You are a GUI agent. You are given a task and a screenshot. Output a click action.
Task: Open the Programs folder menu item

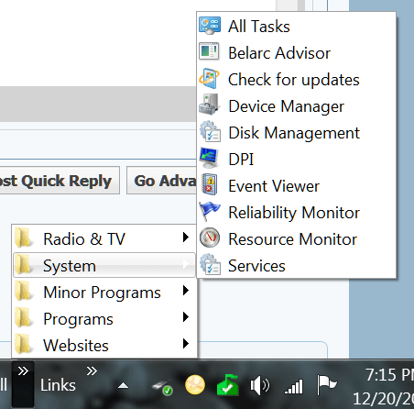(x=104, y=318)
